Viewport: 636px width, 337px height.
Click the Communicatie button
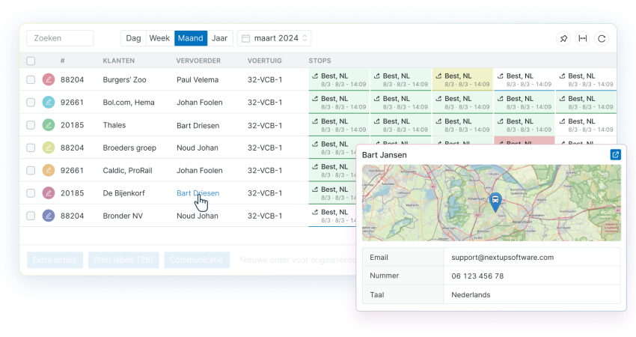coord(197,260)
